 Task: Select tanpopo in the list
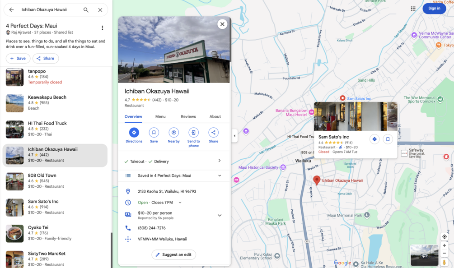pyautogui.click(x=55, y=77)
